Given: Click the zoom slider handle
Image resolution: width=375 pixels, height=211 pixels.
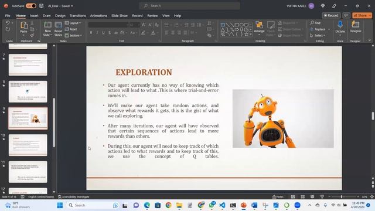Looking at the screenshot, I should pyautogui.click(x=342, y=197).
